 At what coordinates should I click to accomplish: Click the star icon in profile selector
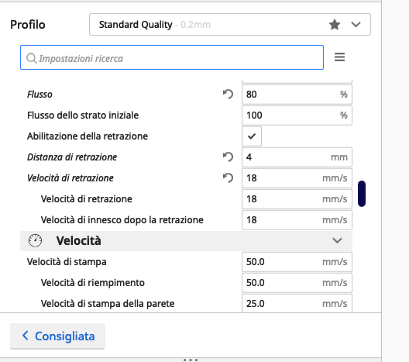335,25
